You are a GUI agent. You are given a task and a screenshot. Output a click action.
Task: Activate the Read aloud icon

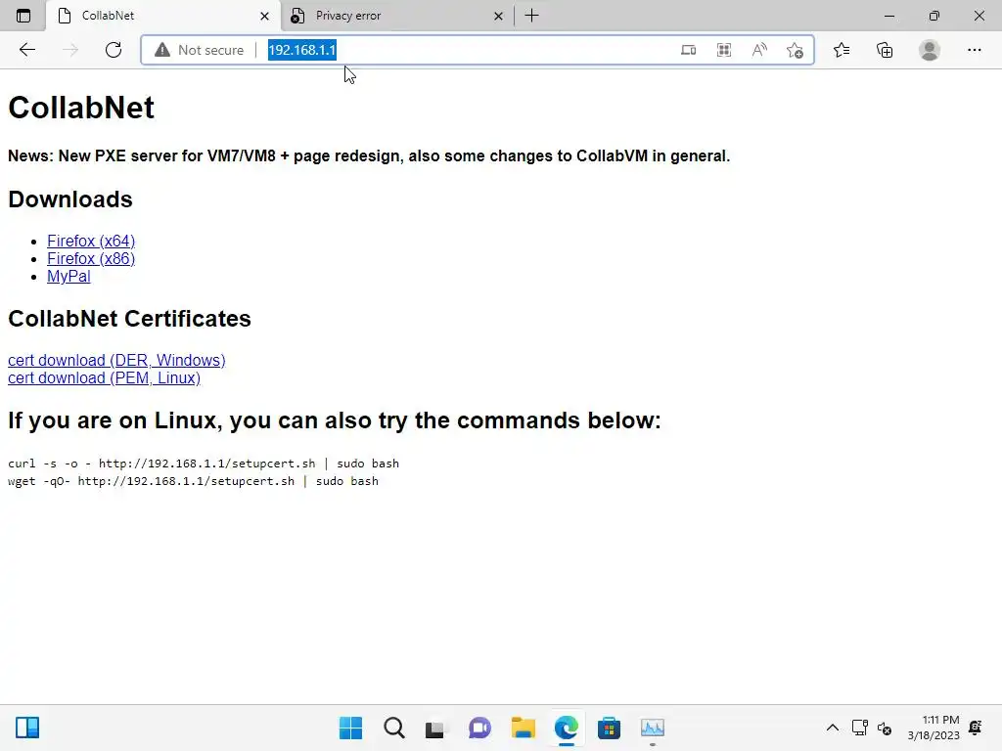coord(759,50)
